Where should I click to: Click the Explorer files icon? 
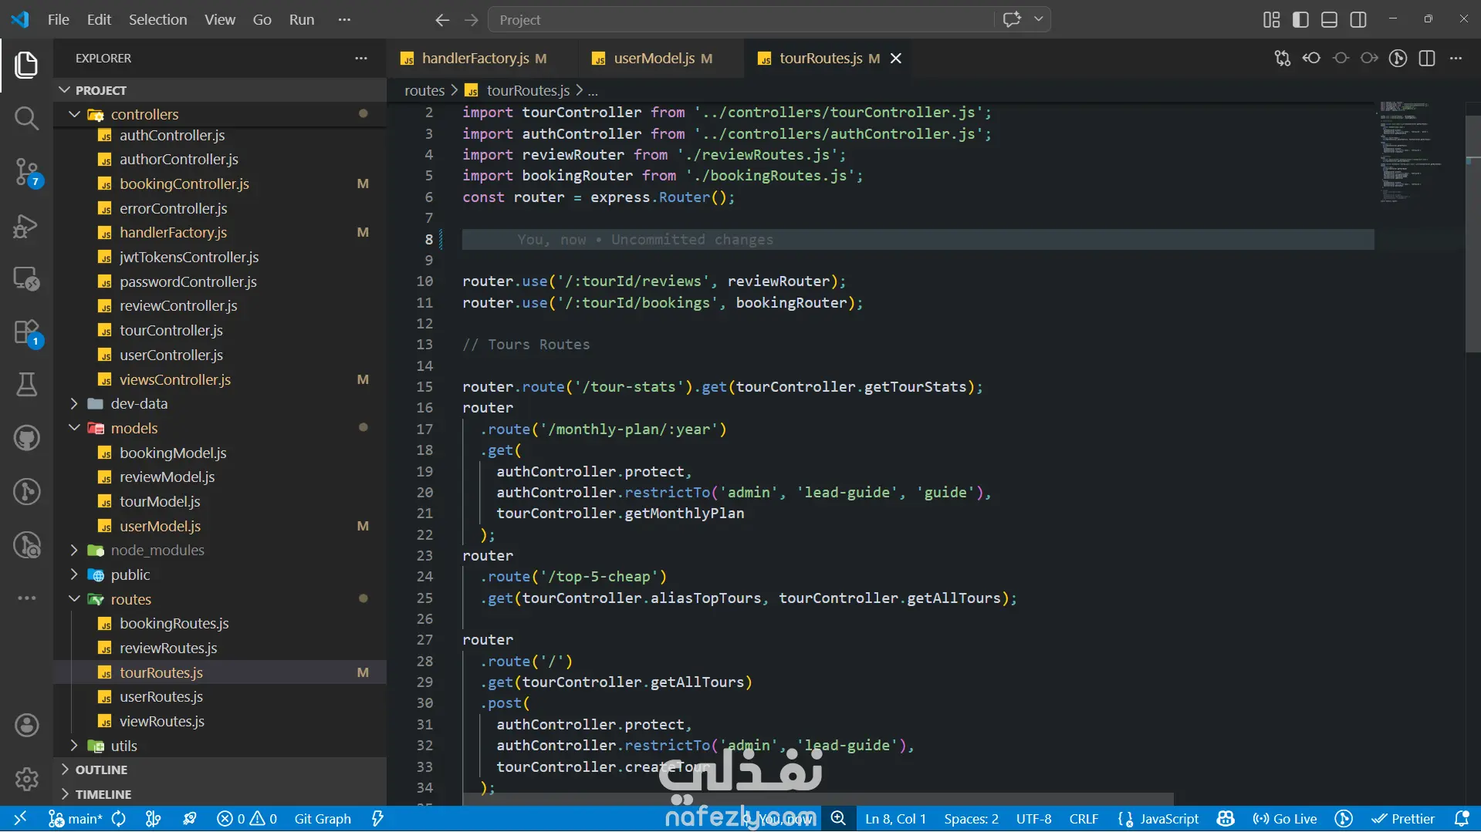[26, 65]
